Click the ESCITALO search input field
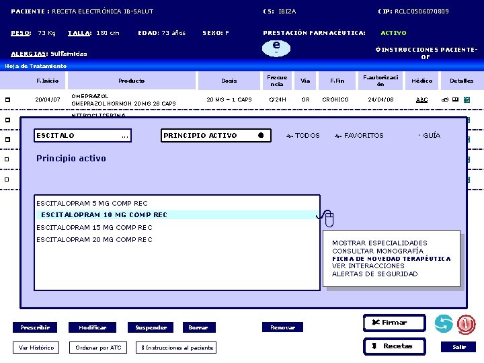The image size is (484, 363). (83, 136)
